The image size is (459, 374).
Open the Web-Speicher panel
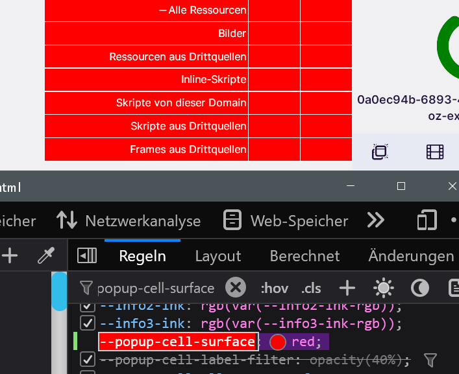(286, 221)
